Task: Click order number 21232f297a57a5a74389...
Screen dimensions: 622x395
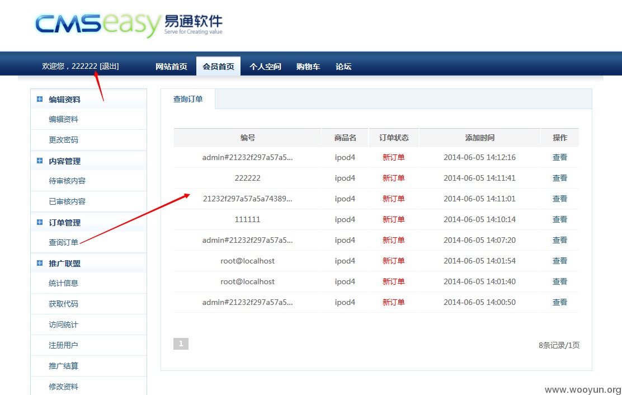Action: (248, 199)
